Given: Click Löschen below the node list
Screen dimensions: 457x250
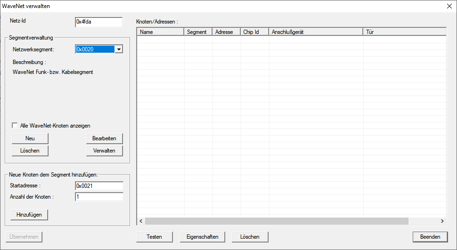Looking at the screenshot, I should tap(249, 236).
